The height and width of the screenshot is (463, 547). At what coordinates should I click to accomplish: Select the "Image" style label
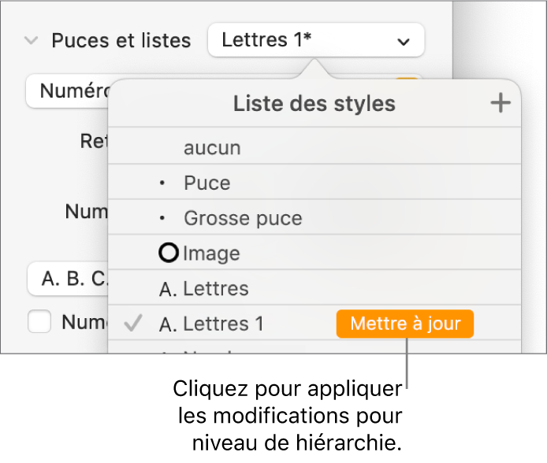coord(211,254)
